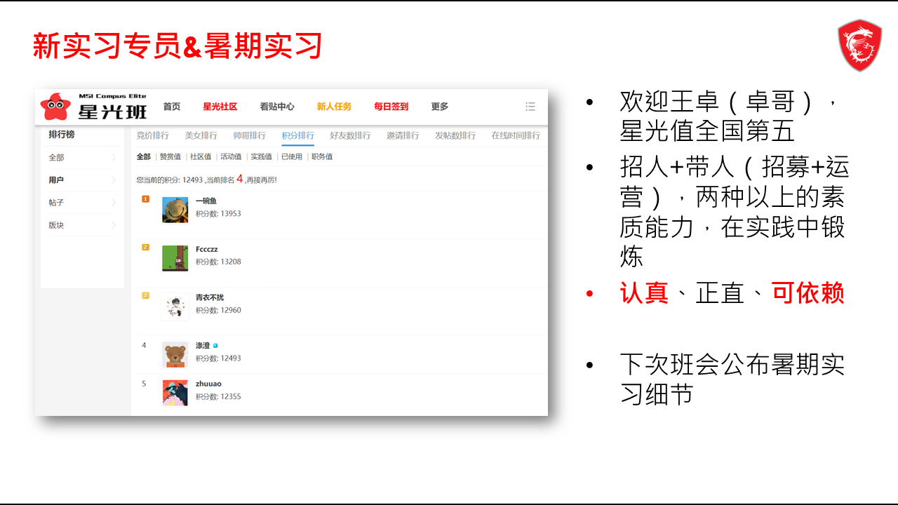This screenshot has width=898, height=505.
Task: Open 更多 navigation item
Action: 439,107
